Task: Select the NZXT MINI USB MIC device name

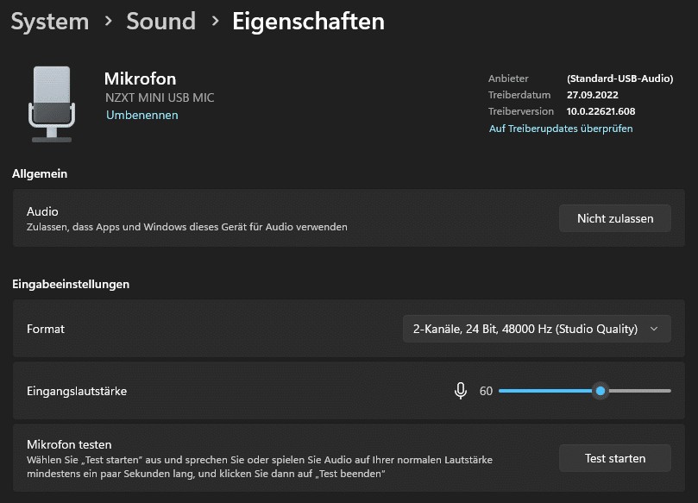Action: 159,97
